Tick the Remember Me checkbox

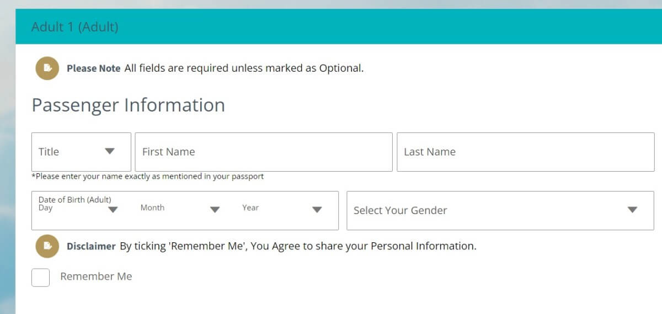[x=41, y=278]
